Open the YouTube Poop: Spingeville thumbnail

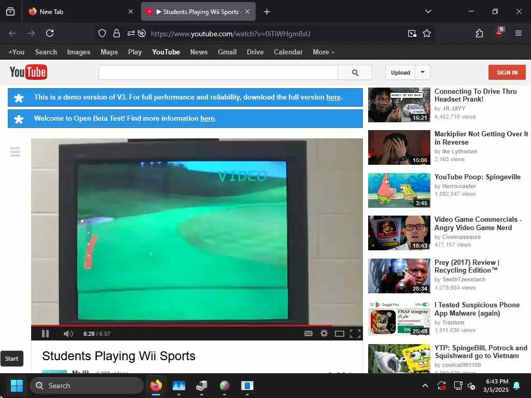click(399, 190)
